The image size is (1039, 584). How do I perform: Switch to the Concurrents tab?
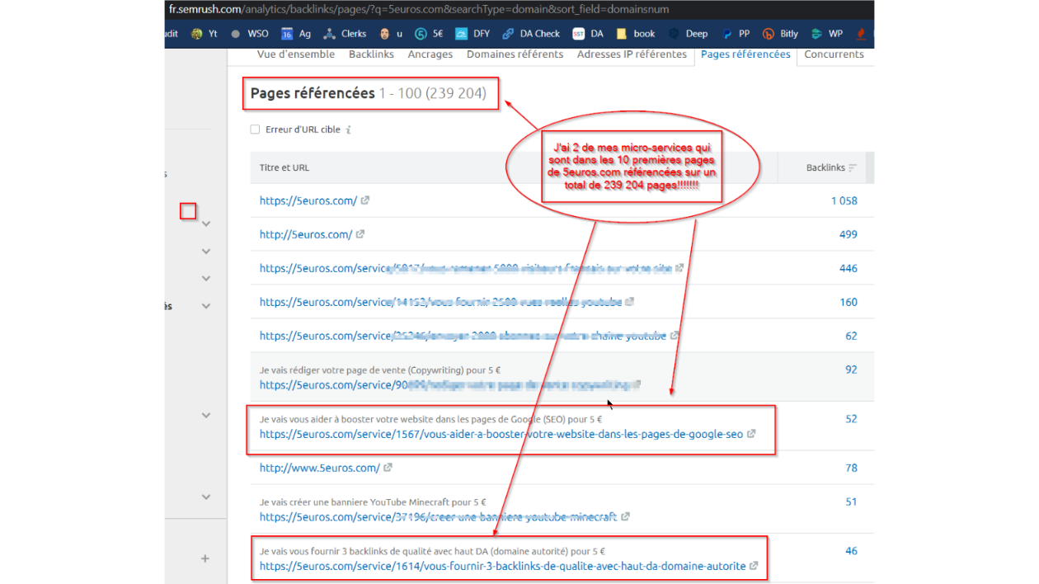pyautogui.click(x=834, y=54)
